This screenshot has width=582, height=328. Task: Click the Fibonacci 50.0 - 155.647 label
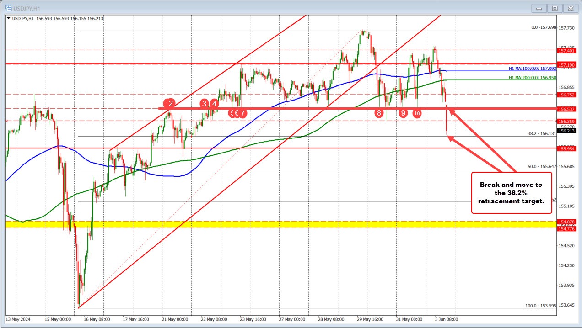[542, 167]
